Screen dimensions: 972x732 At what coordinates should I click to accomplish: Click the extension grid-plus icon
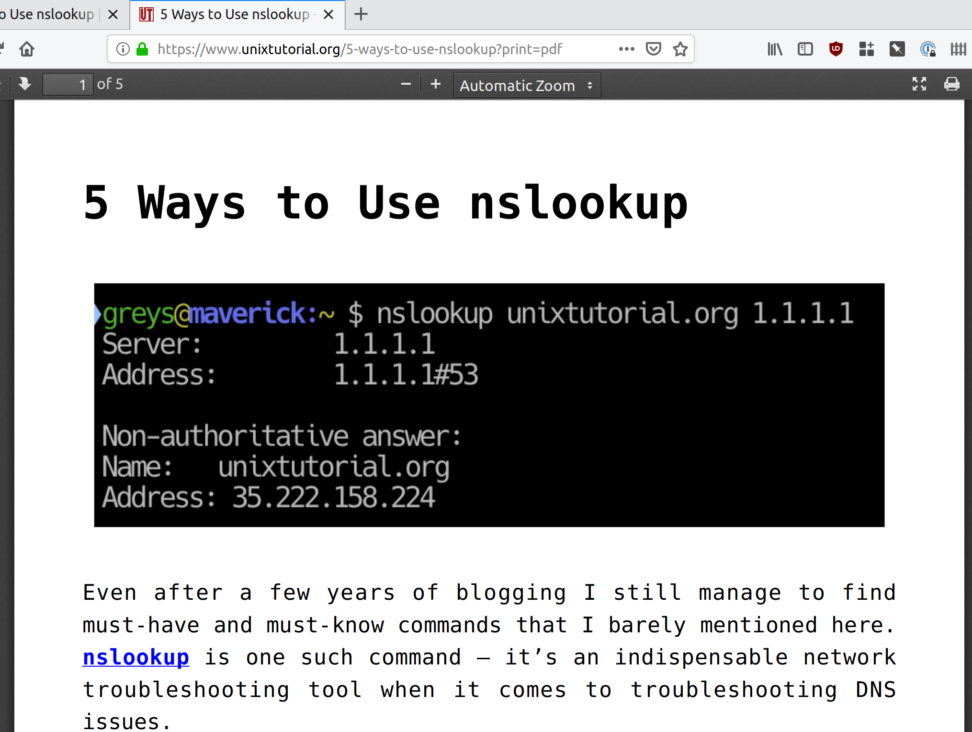pos(867,49)
